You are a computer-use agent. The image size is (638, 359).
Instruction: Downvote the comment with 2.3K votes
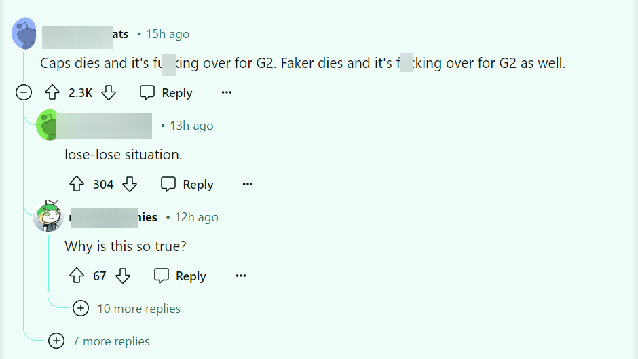109,93
